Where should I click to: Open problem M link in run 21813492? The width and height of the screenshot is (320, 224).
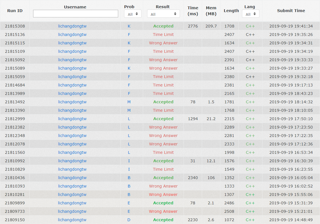coord(129,102)
